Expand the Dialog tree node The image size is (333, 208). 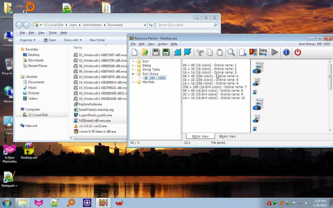click(x=133, y=66)
